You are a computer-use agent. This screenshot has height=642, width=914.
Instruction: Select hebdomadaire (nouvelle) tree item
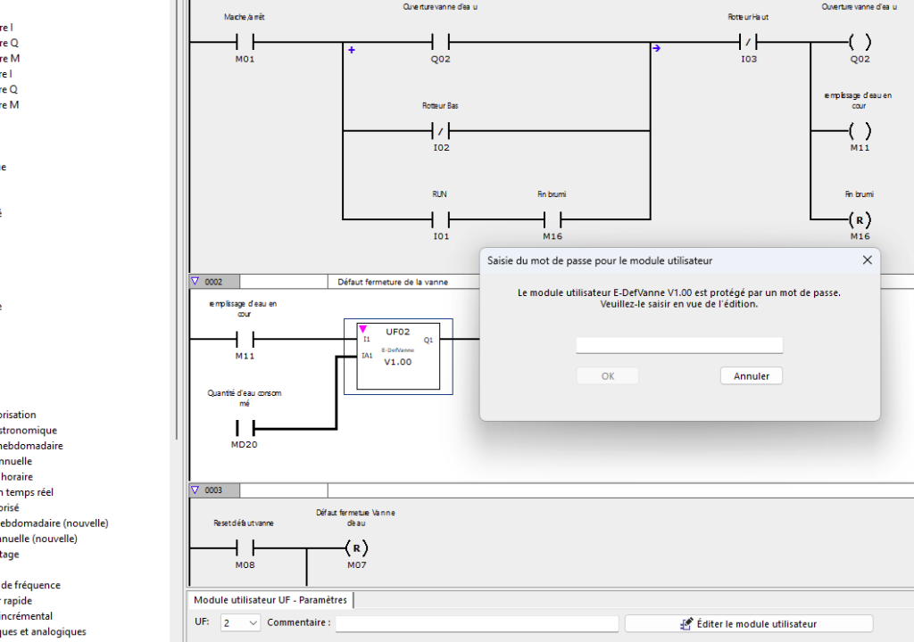pyautogui.click(x=54, y=523)
